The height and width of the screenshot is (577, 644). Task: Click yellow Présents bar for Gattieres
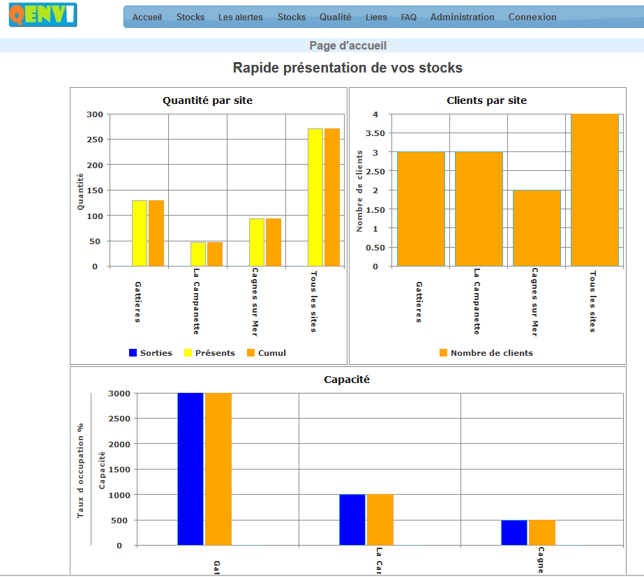click(140, 233)
